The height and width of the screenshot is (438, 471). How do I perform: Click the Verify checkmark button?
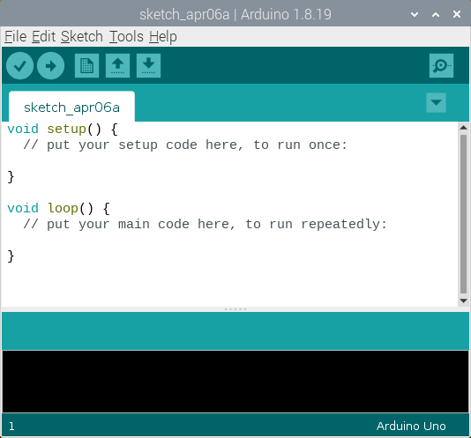19,66
